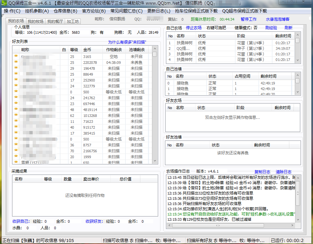
Task: Open the 常见问题汇总(C) menu
Action: [x=126, y=11]
